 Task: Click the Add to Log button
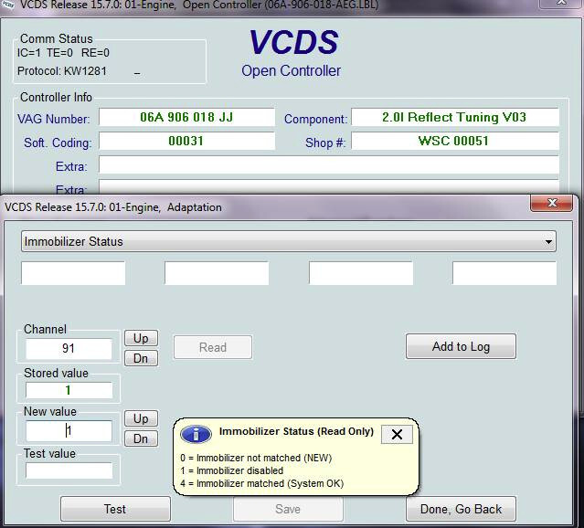click(461, 346)
